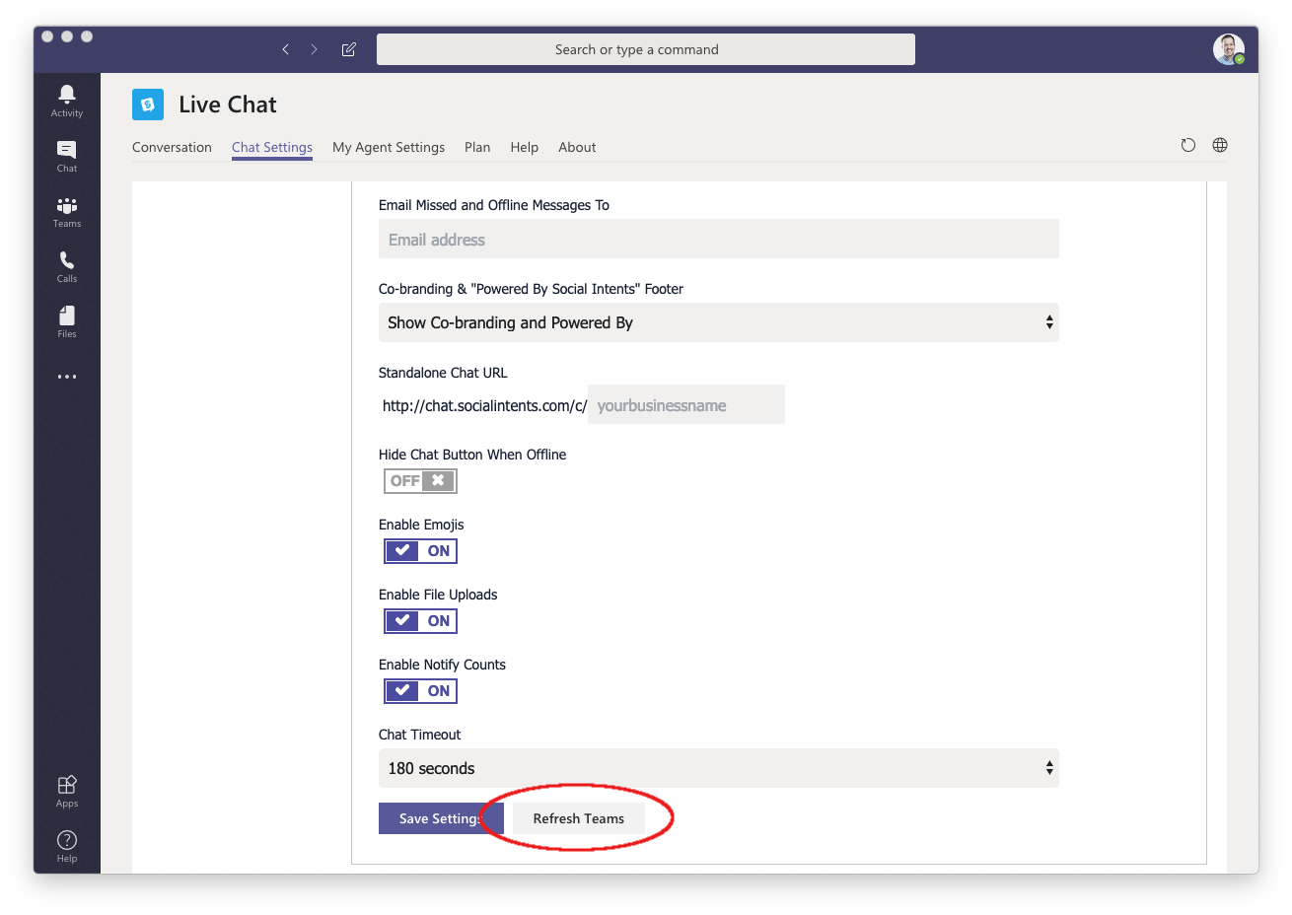
Task: Click the chat.socialintents.com URL prefix text
Action: tap(484, 405)
